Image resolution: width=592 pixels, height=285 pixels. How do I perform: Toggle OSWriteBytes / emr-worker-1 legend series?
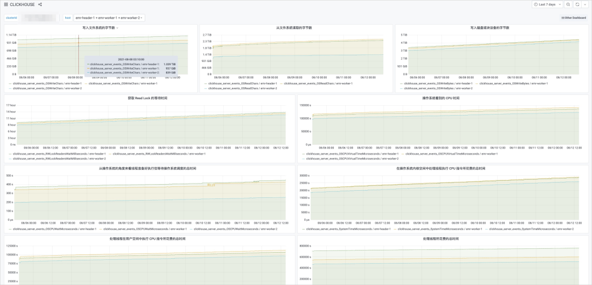[511, 83]
